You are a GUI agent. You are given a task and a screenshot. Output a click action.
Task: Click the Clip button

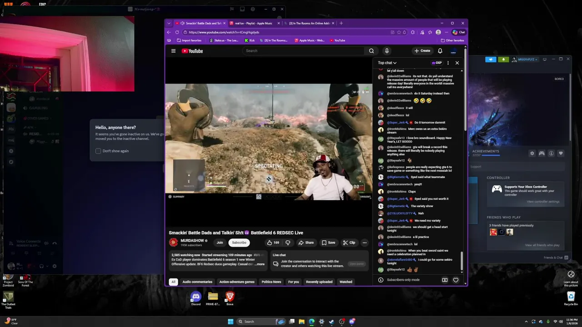[349, 243]
